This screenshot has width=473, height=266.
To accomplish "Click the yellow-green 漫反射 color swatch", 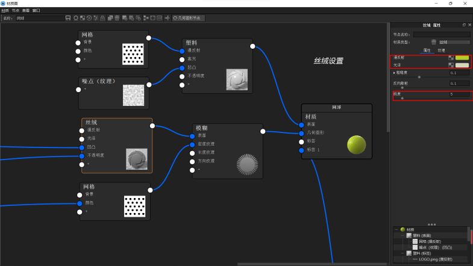I will click(x=462, y=58).
